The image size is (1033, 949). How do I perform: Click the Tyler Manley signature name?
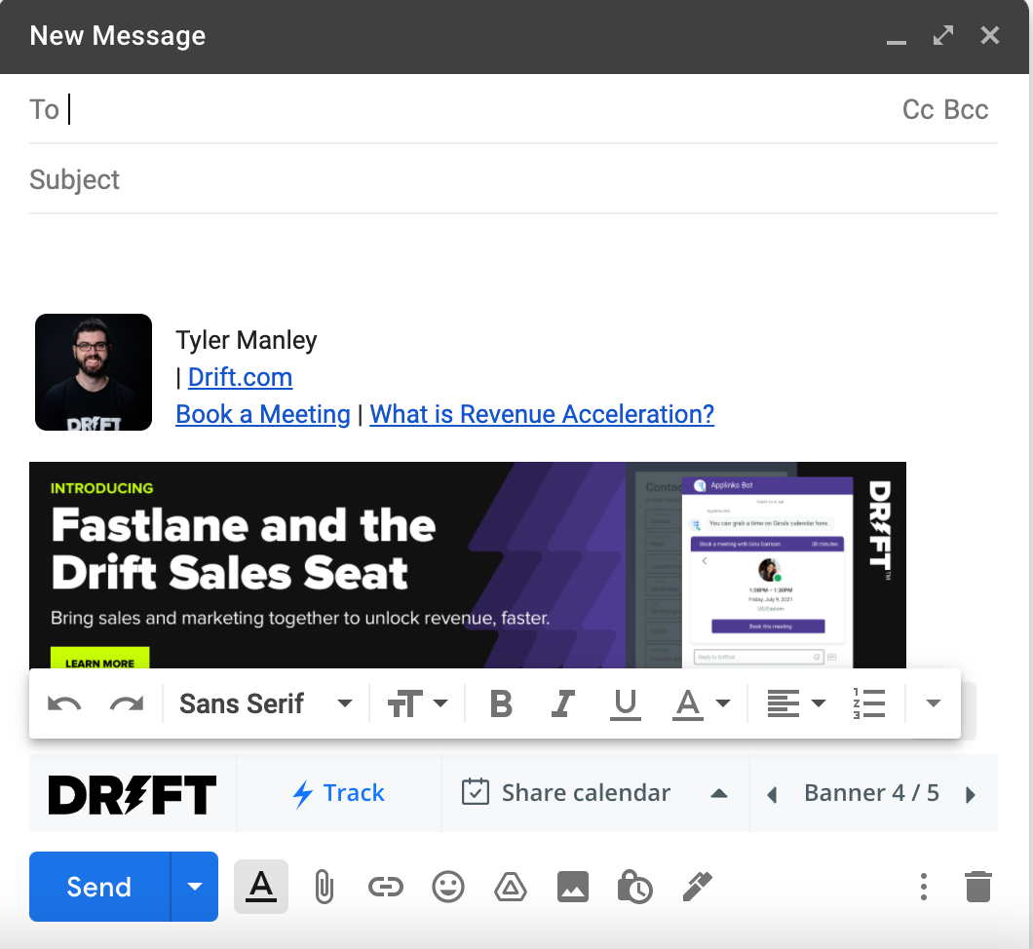pos(246,340)
